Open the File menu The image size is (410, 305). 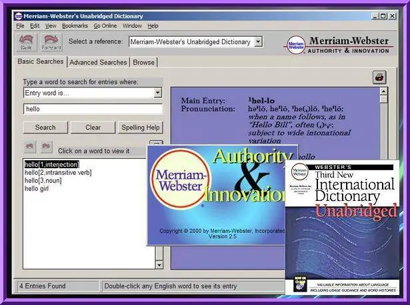[20, 26]
